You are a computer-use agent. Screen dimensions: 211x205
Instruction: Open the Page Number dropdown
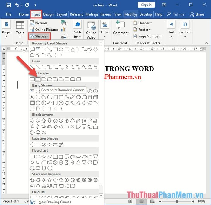click(147, 36)
